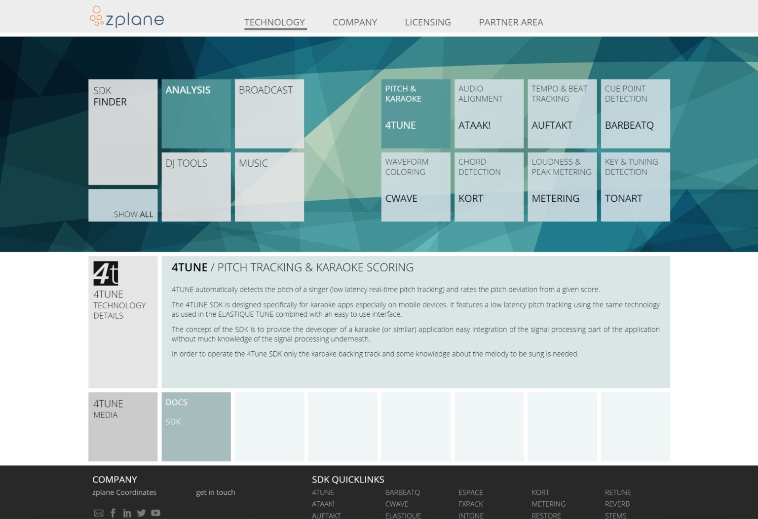Click the 4TUNE product logo icon
This screenshot has width=758, height=519.
106,273
